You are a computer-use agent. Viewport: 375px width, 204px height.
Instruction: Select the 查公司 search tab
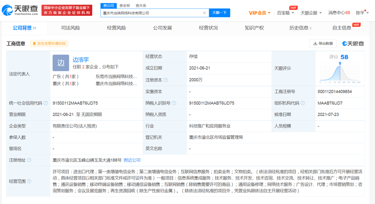[109, 6]
